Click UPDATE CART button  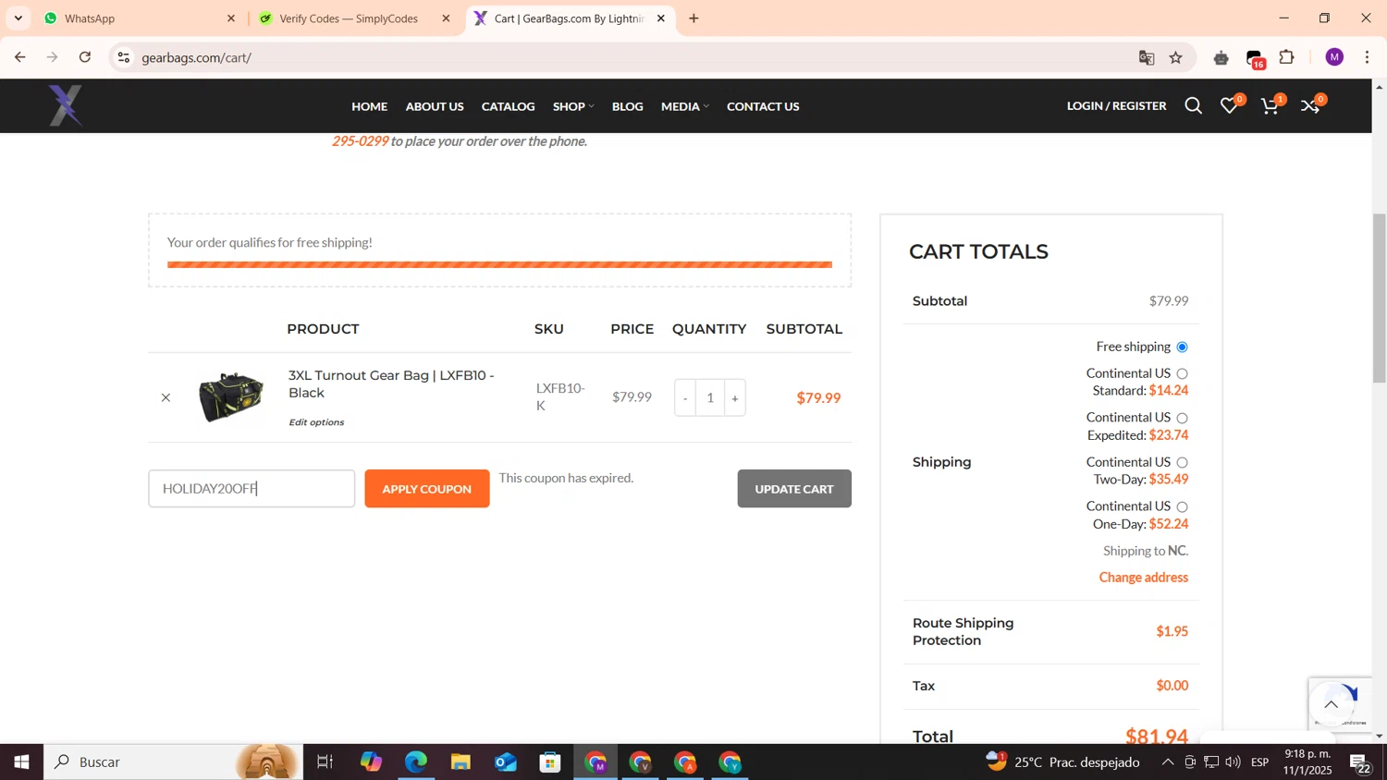click(794, 489)
